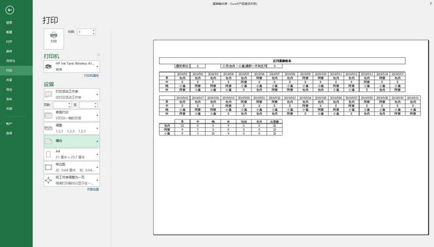Click the HP Ink Tank printer icon
This screenshot has height=247, width=434.
click(x=49, y=65)
